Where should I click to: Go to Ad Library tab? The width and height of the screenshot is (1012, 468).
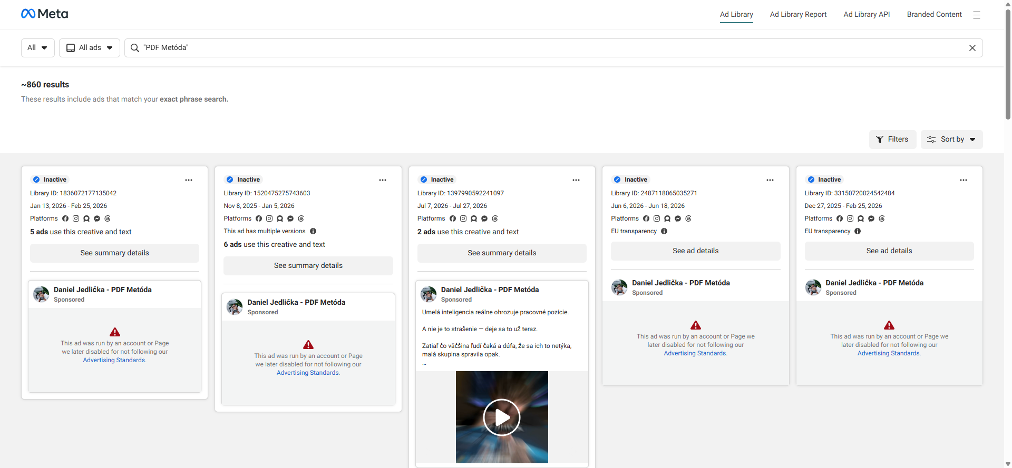[736, 15]
